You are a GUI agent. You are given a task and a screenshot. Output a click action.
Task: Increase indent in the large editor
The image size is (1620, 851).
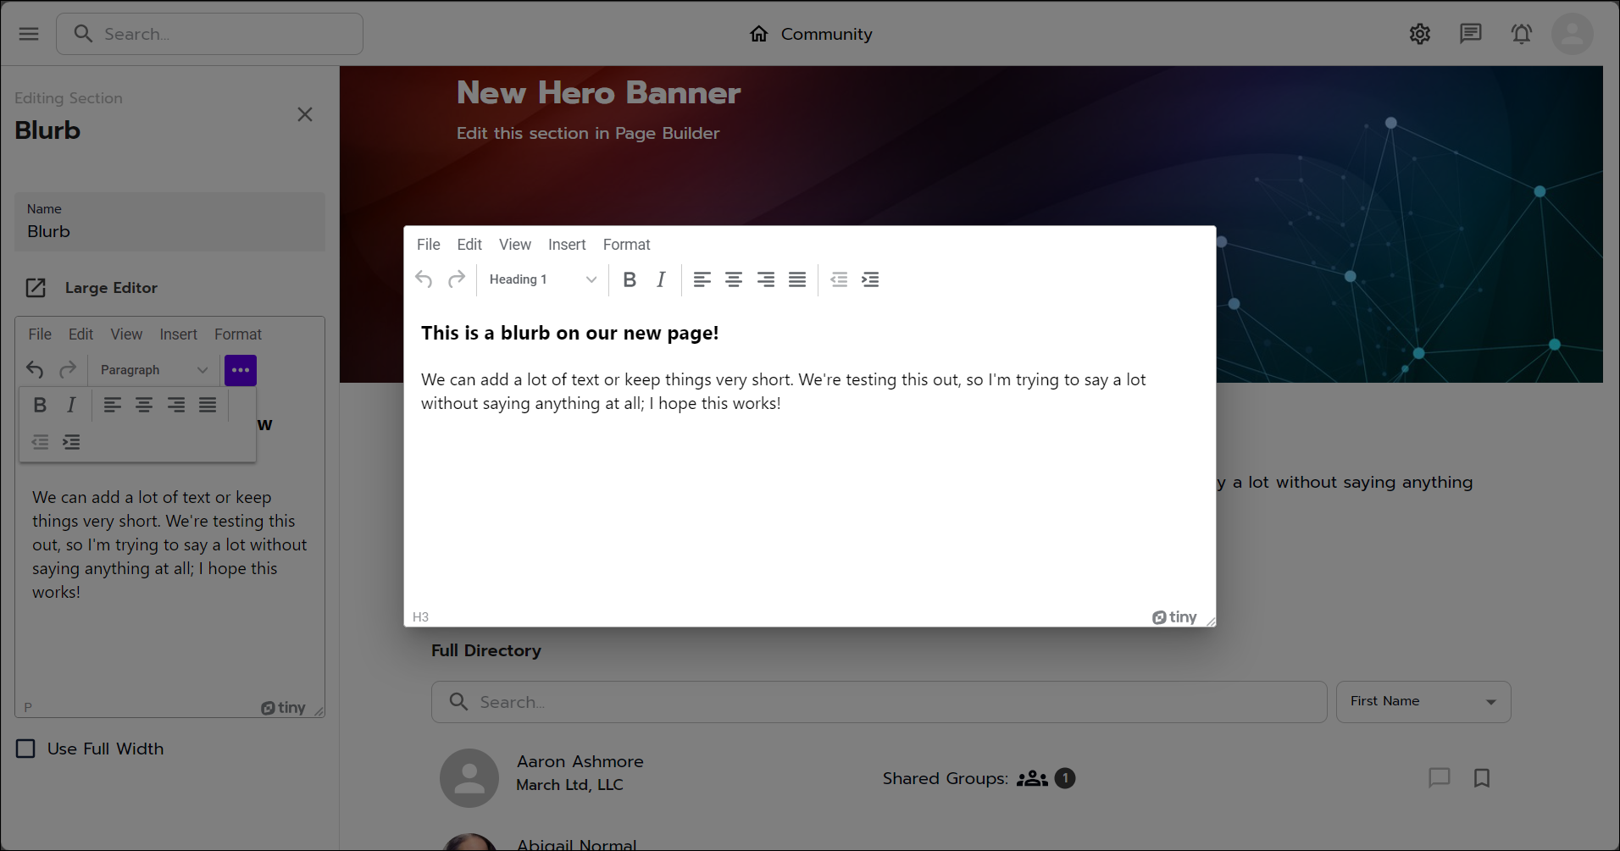(870, 279)
